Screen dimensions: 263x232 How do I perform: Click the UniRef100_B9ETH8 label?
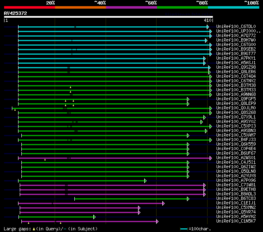click(236, 190)
